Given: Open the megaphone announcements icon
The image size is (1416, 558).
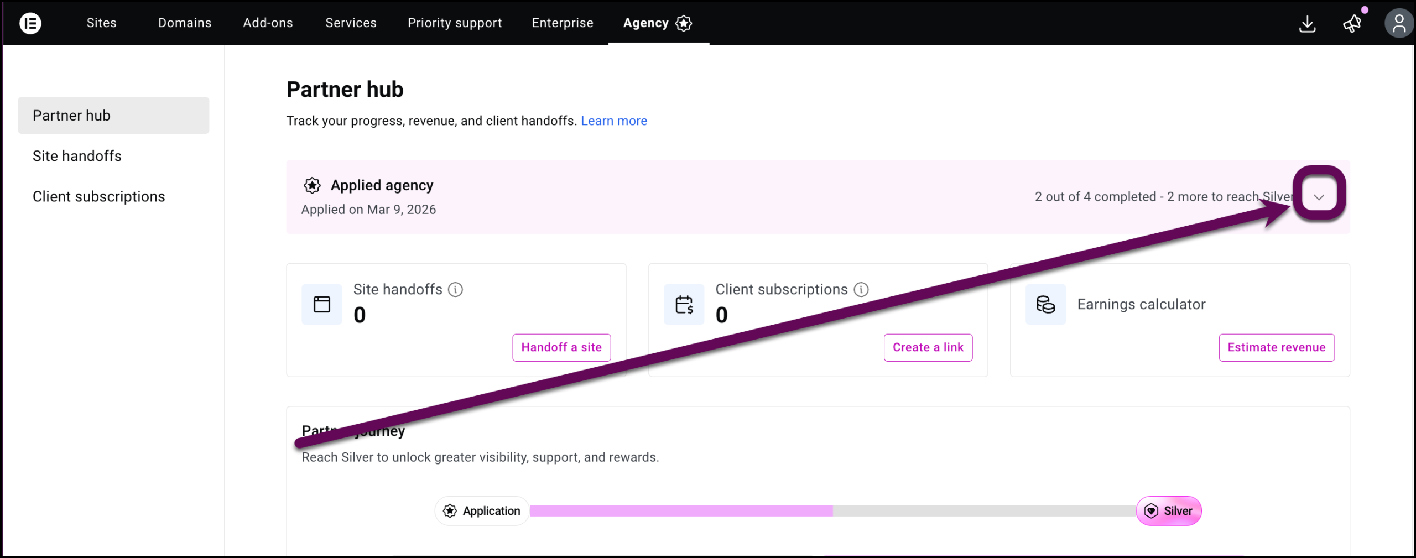Looking at the screenshot, I should pyautogui.click(x=1352, y=24).
